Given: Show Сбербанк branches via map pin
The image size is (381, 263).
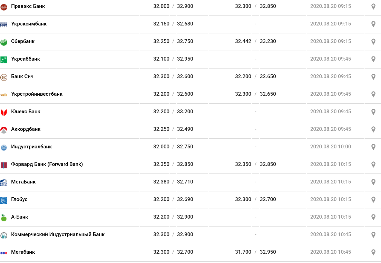Looking at the screenshot, I should tap(373, 42).
